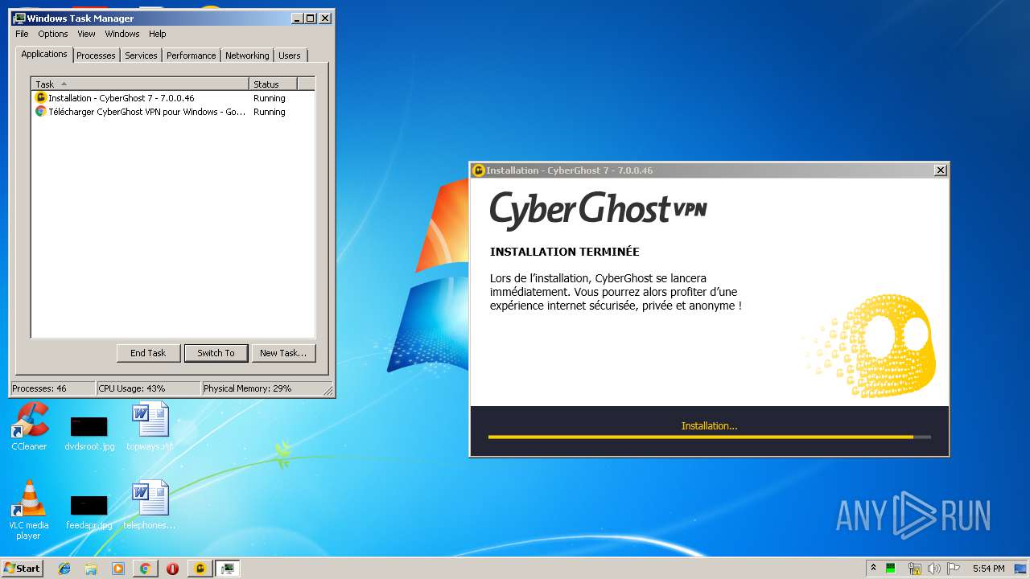
Task: Click the green CPU meter tray icon
Action: point(891,569)
